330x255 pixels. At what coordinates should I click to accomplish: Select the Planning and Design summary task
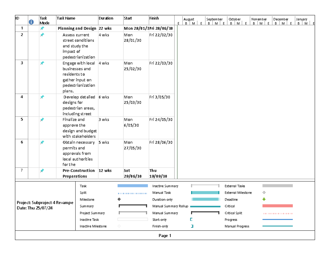pyautogui.click(x=77, y=28)
